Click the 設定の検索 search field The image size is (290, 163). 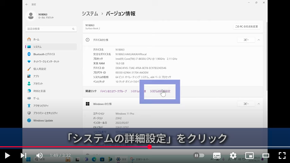point(51,29)
